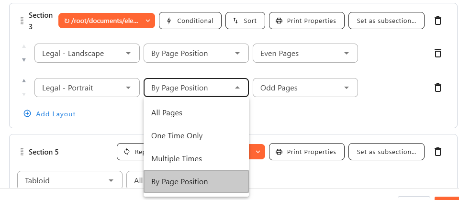Delete Section 3 with trash icon
This screenshot has width=459, height=200.
coord(438,21)
